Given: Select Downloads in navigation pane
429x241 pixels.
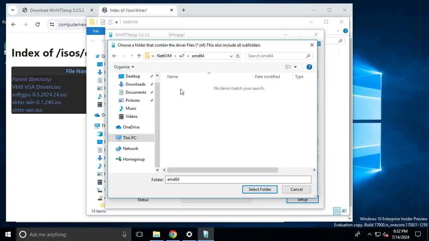Looking at the screenshot, I should click(x=135, y=84).
